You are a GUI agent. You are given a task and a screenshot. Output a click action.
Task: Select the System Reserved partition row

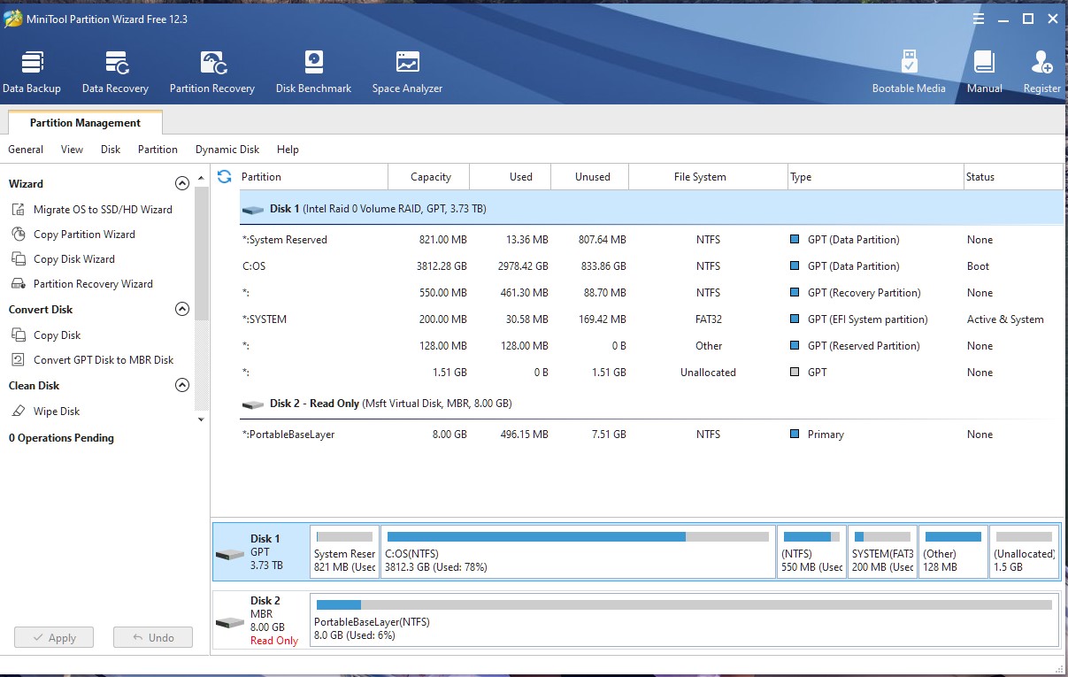click(651, 240)
